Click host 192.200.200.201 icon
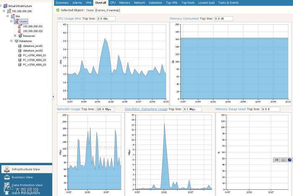The height and width of the screenshot is (196, 293). [20, 26]
